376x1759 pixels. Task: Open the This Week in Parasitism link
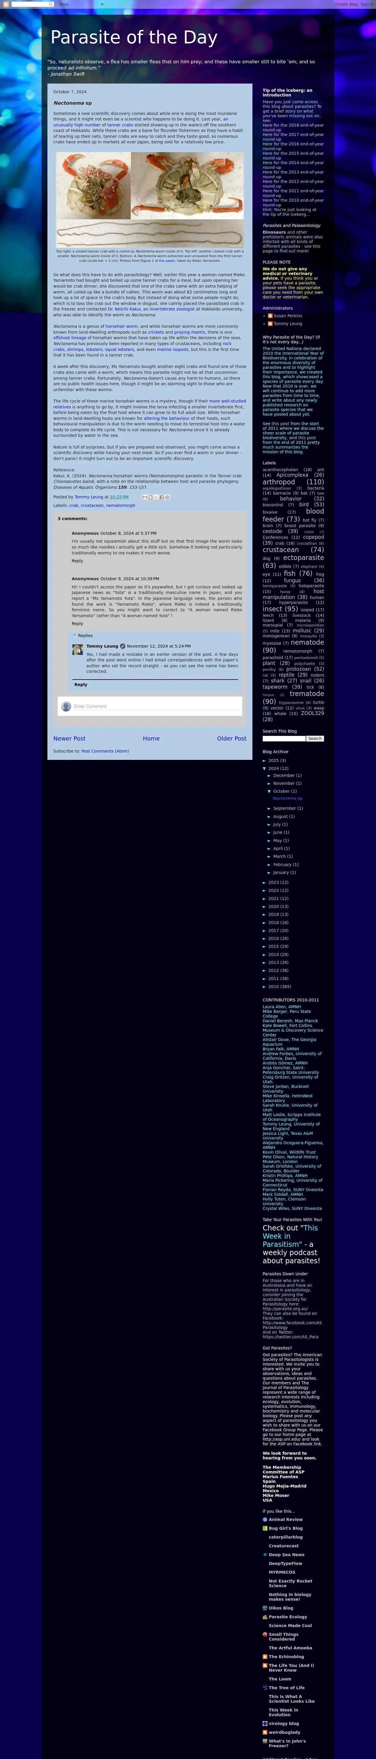pyautogui.click(x=290, y=1236)
